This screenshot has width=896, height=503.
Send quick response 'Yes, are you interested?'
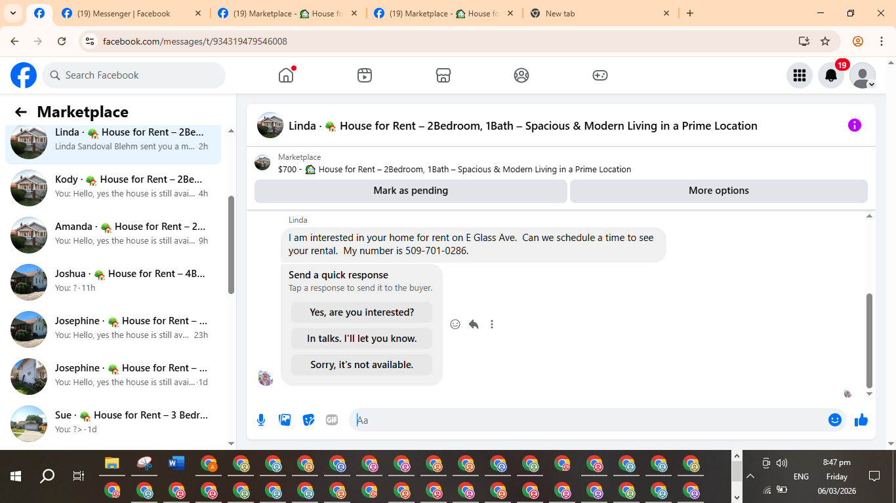(362, 312)
